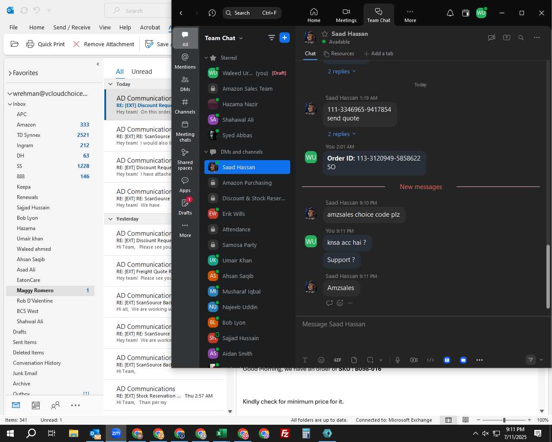
Task: Open chat with Umair Khan
Action: (247, 260)
